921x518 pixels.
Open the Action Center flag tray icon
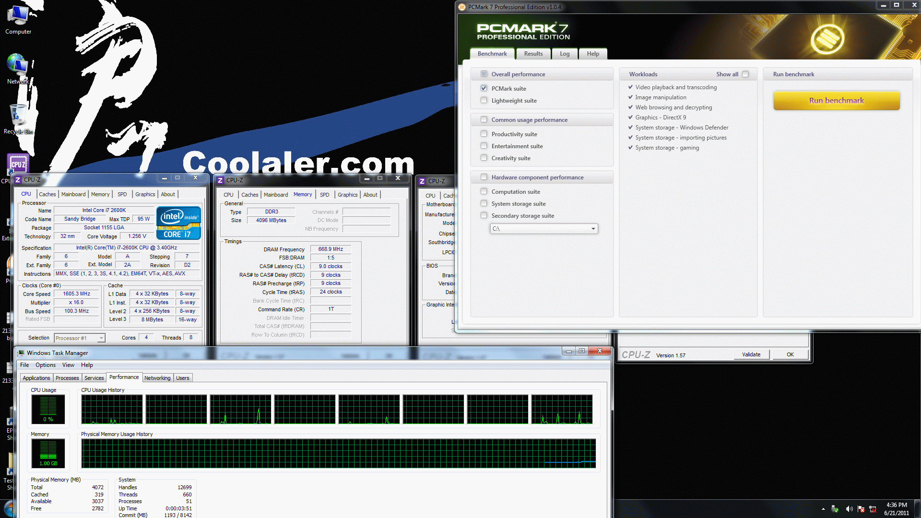[x=861, y=509]
